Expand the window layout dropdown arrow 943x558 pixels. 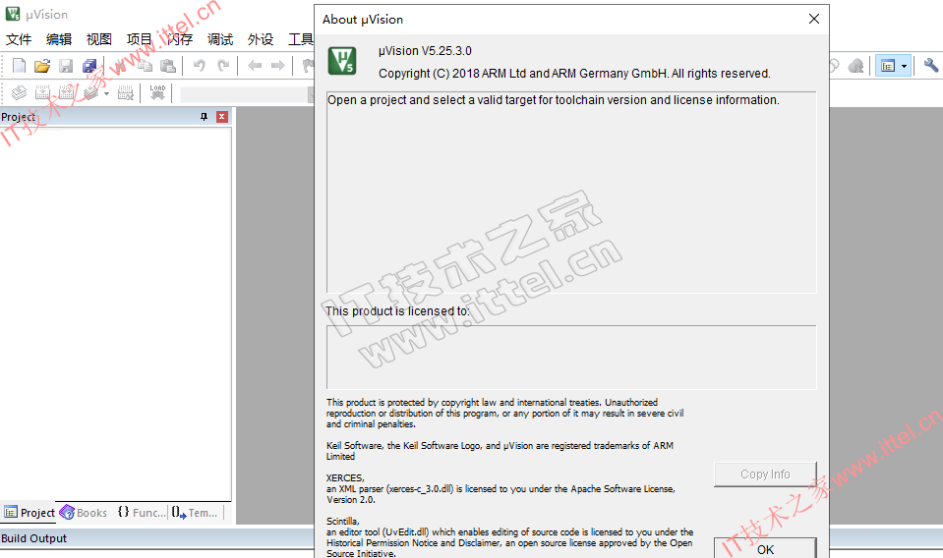(x=904, y=66)
